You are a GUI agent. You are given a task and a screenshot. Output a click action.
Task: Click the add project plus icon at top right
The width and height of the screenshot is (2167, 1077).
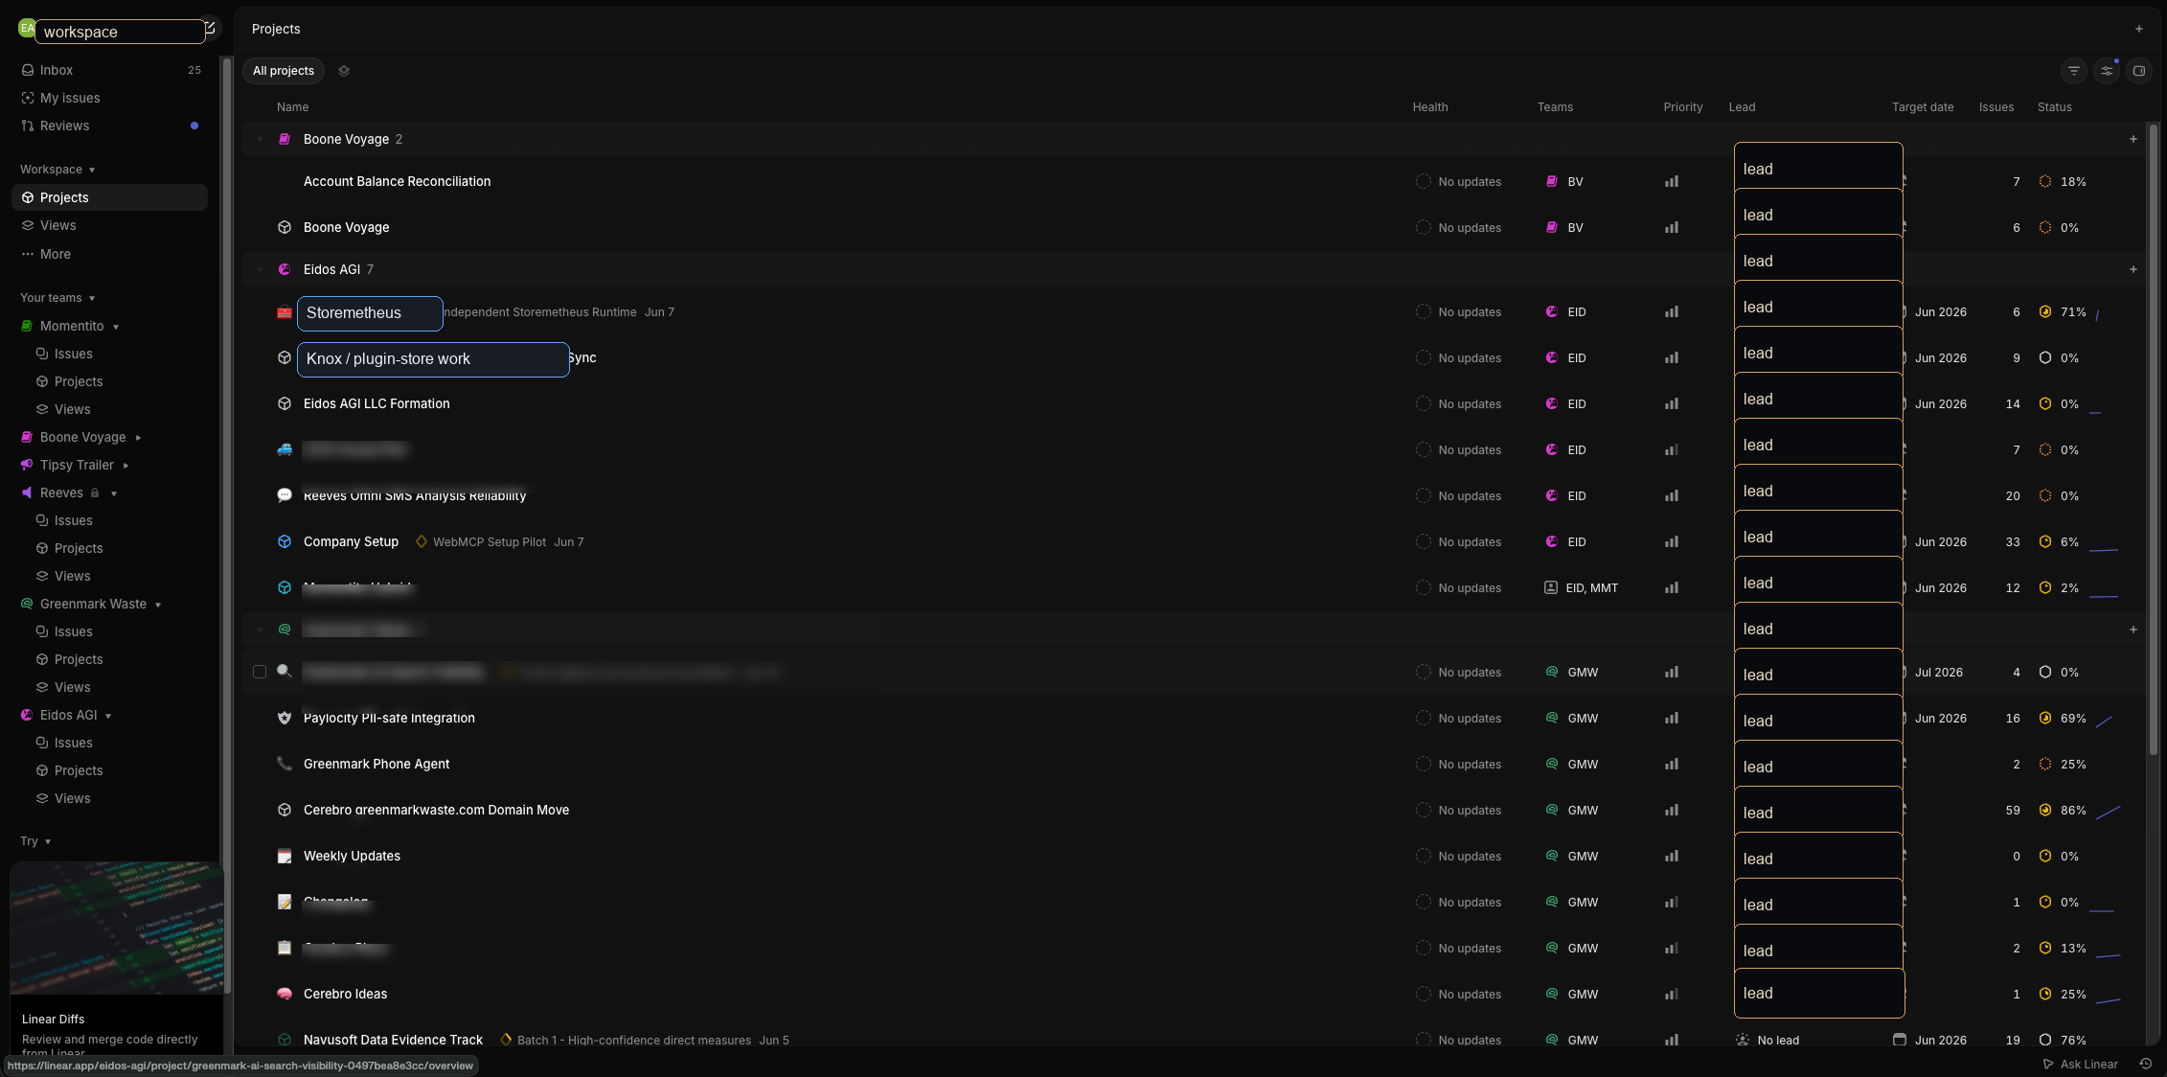(2138, 29)
